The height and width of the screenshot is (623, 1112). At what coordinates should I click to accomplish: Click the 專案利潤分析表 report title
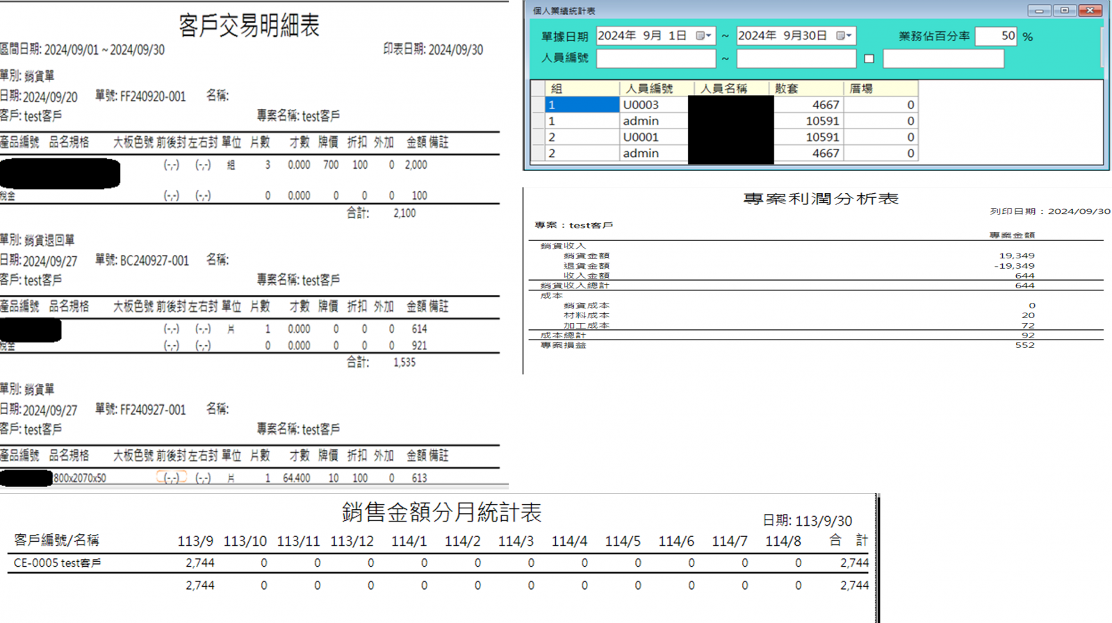click(820, 199)
